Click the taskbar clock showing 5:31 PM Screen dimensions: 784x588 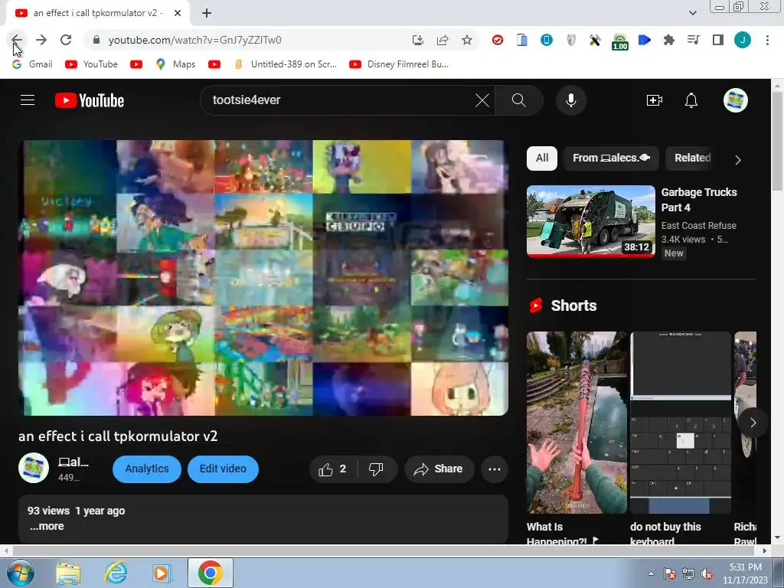(x=745, y=573)
